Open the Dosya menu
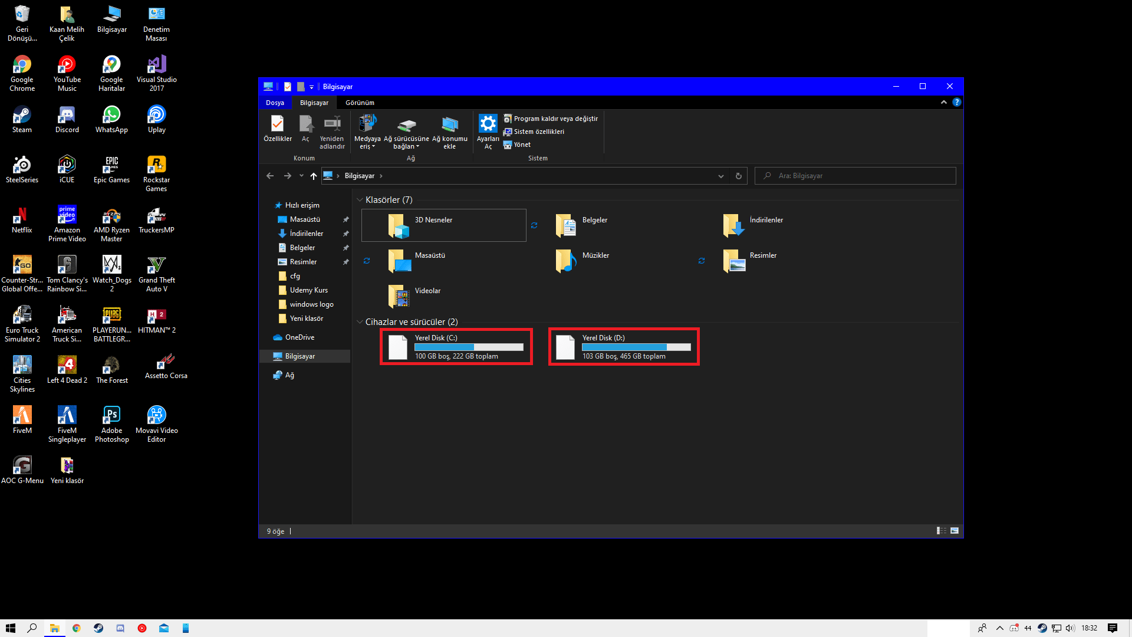This screenshot has width=1132, height=637. 275,103
